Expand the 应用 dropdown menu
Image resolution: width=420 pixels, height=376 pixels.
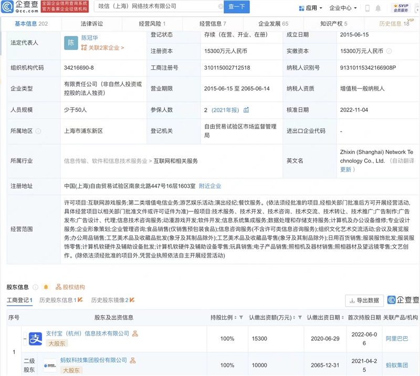[310, 8]
